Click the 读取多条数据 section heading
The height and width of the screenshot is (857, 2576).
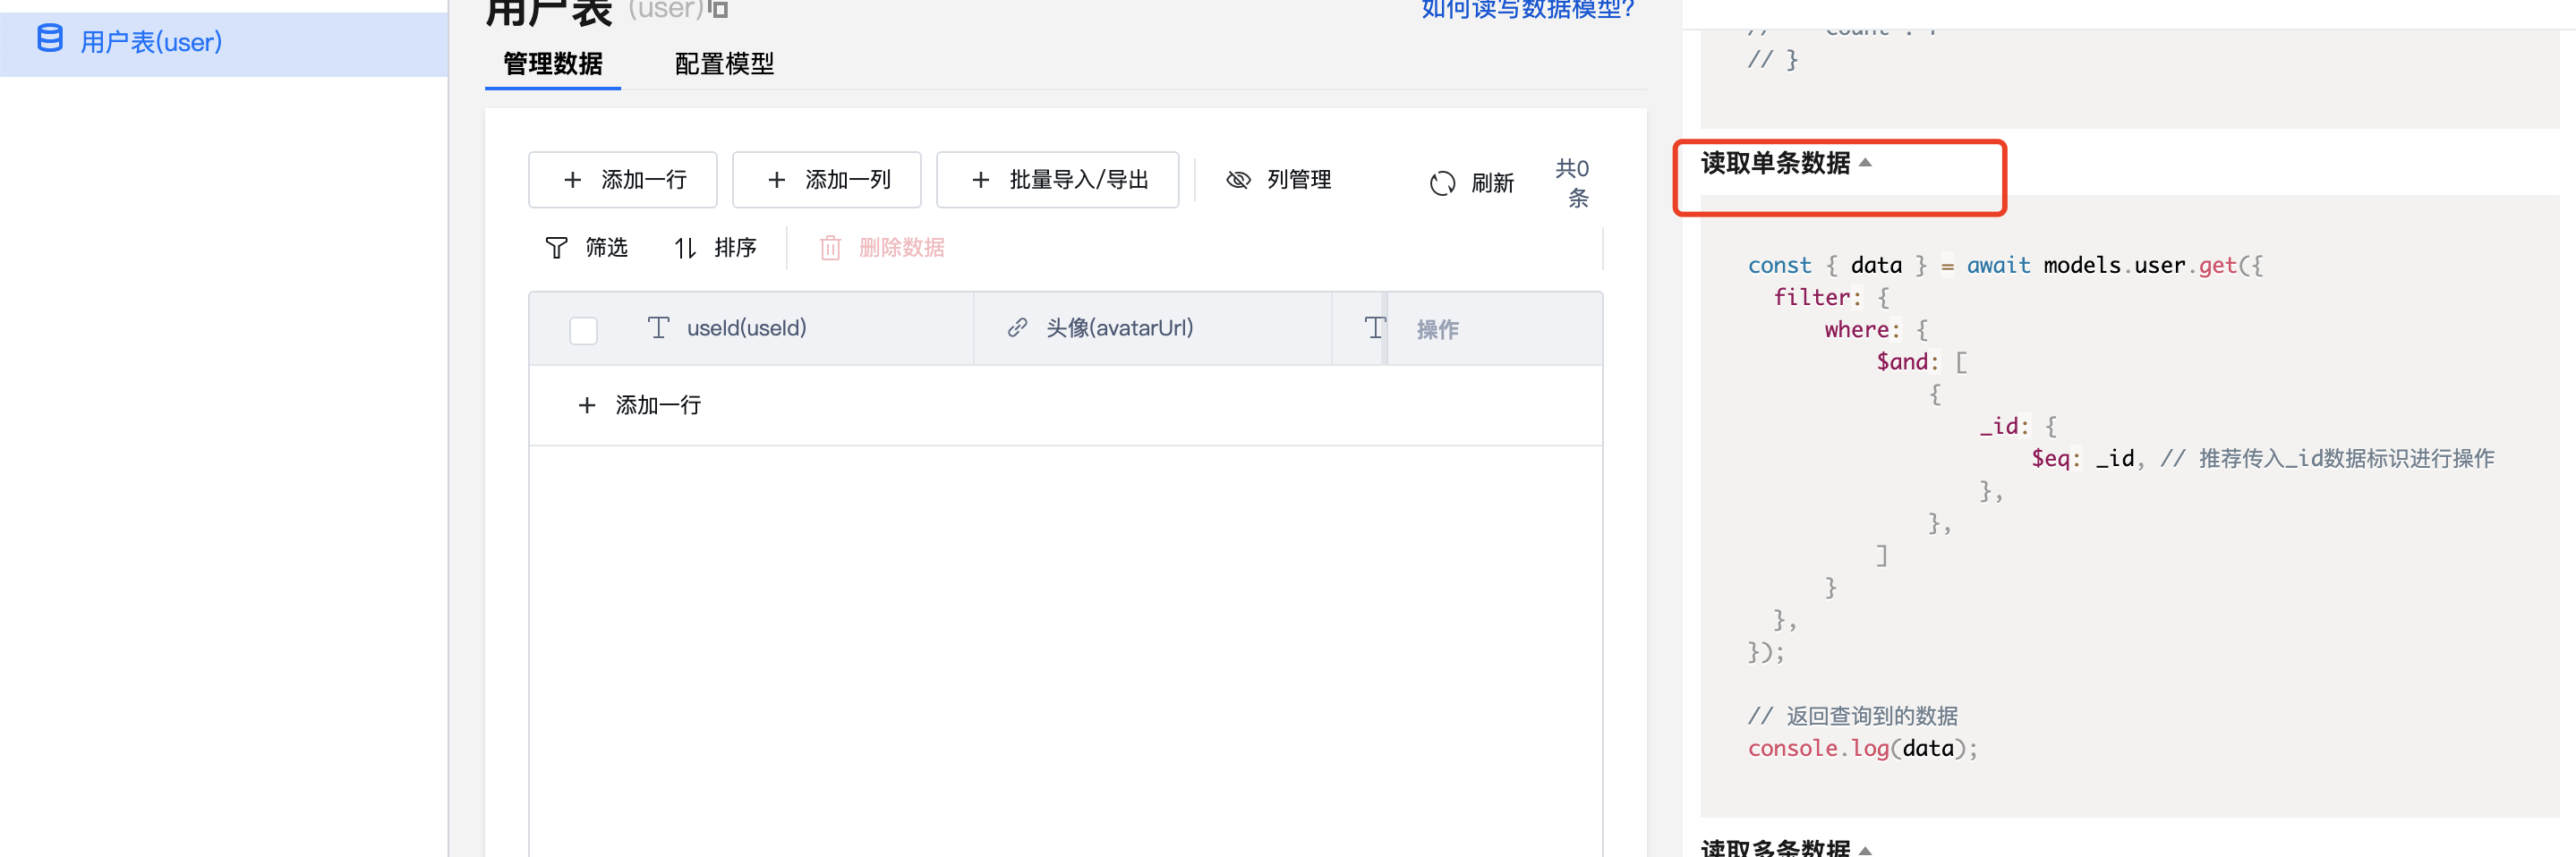coord(1775,848)
